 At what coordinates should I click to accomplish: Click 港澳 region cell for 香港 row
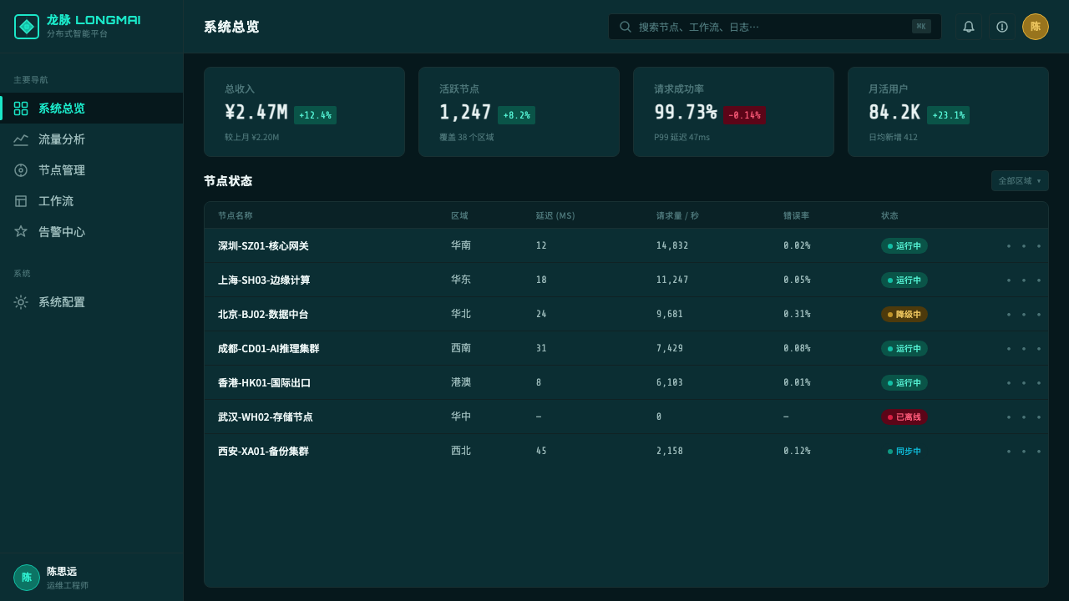point(461,383)
